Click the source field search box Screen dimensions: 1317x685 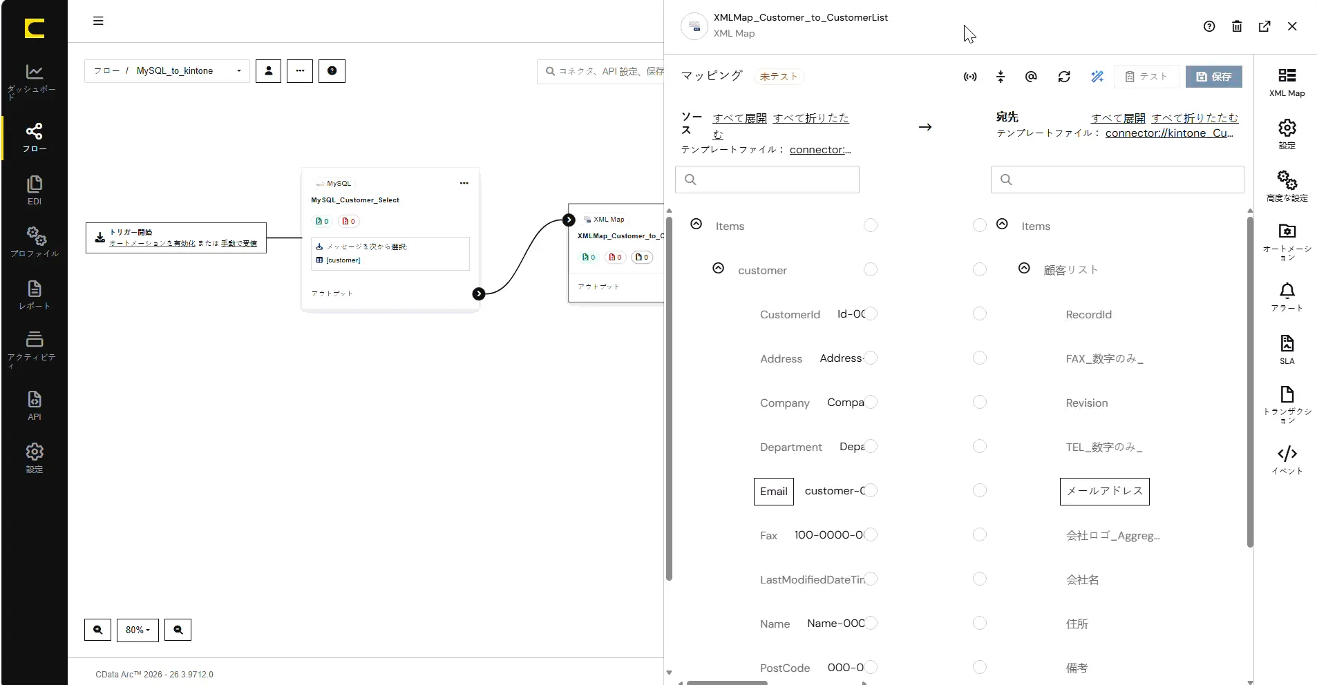coord(767,180)
